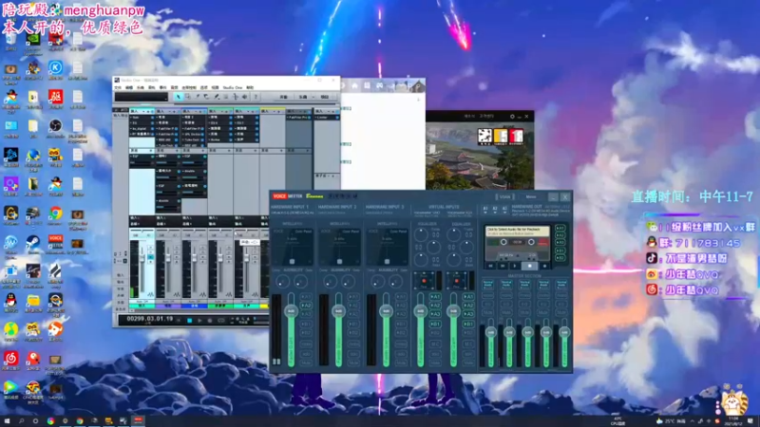This screenshot has width=760, height=427.
Task: Open the first Studio One menu bar item
Action: 118,87
